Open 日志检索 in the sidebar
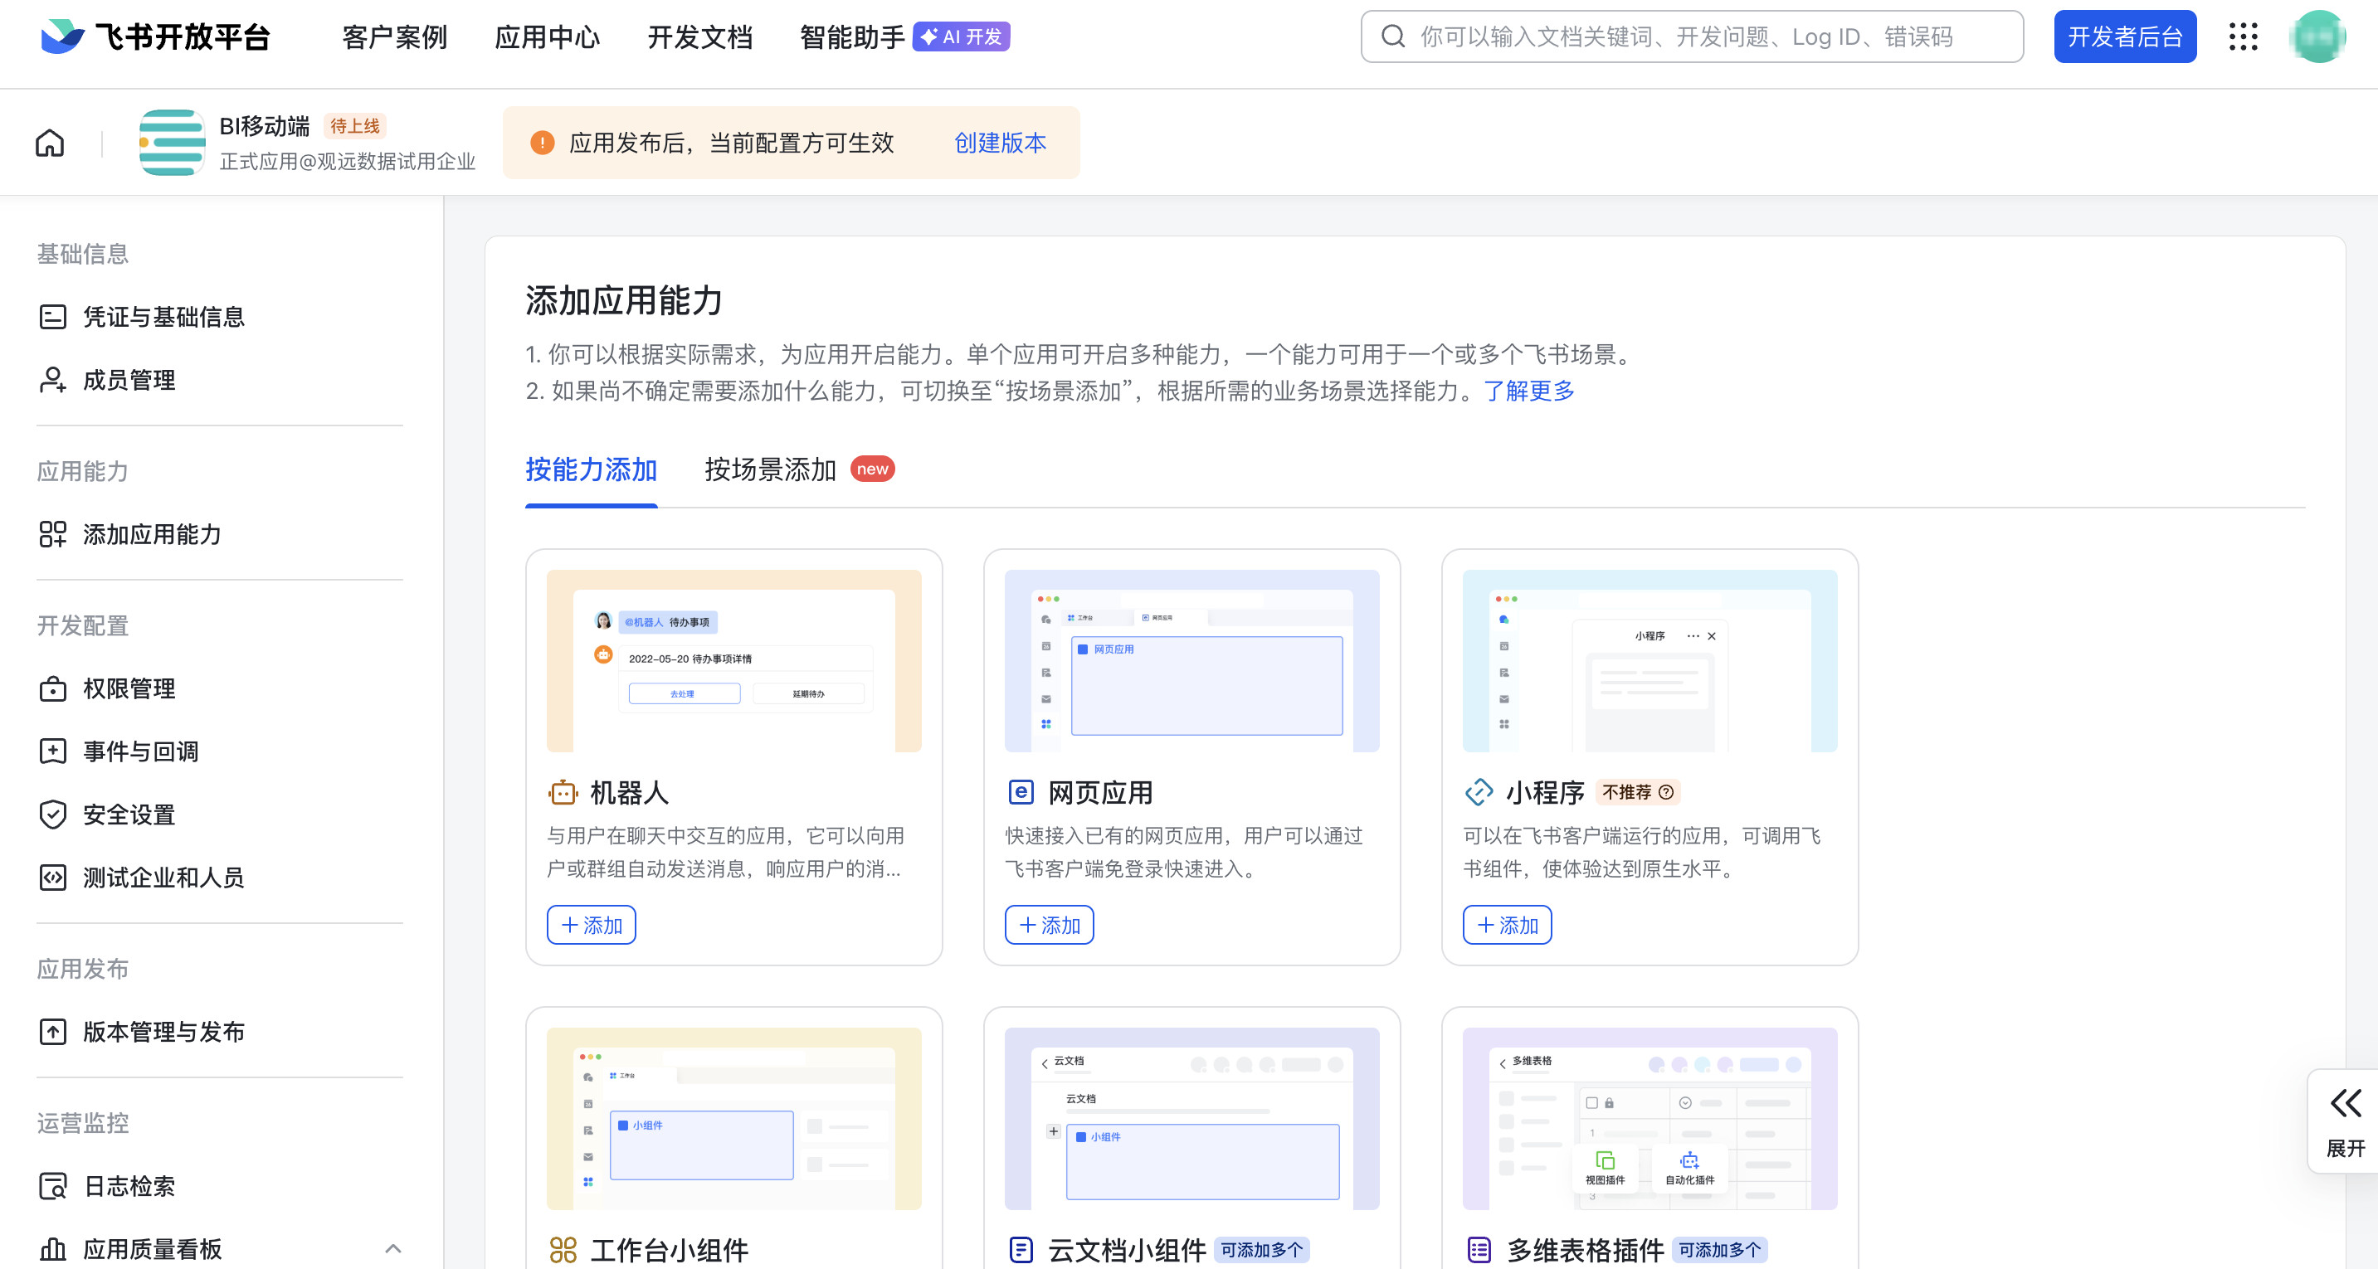The image size is (2378, 1269). [x=129, y=1186]
